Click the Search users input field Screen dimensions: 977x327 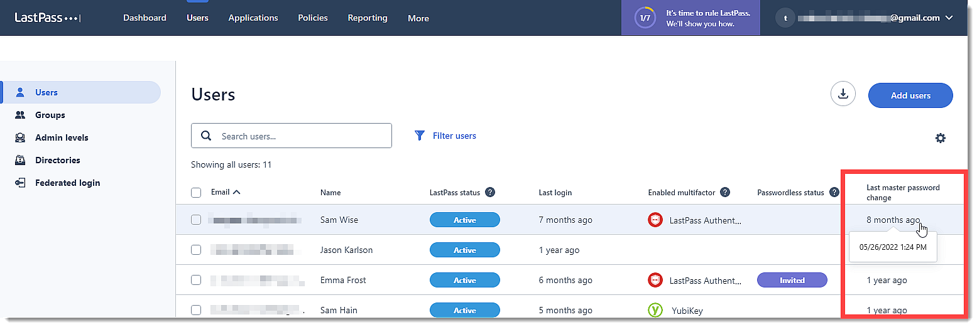(x=302, y=136)
